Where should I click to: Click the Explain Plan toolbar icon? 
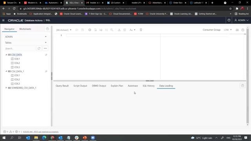(101, 30)
